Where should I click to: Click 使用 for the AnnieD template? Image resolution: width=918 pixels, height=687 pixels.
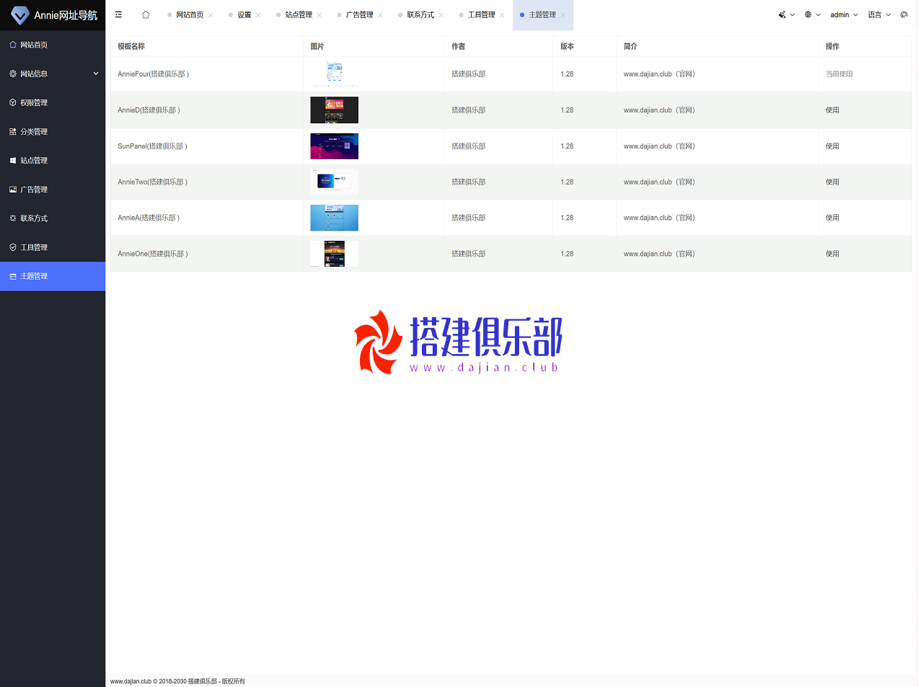(832, 110)
